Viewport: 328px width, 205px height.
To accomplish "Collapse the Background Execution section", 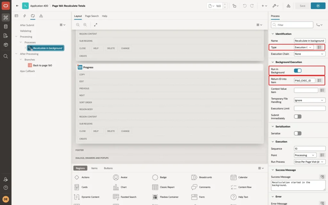I will [273, 62].
